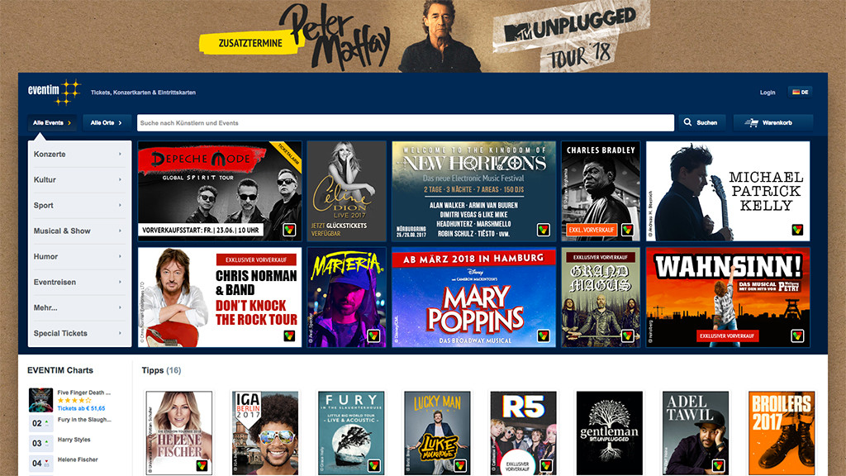Expand the Kultur category arrow
The height and width of the screenshot is (476, 846).
pyautogui.click(x=120, y=179)
